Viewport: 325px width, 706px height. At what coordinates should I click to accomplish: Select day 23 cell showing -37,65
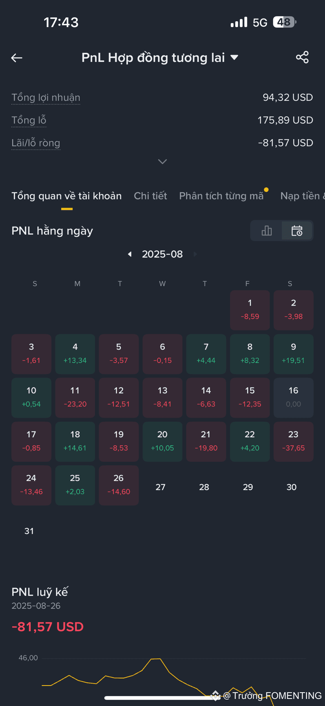(x=293, y=441)
